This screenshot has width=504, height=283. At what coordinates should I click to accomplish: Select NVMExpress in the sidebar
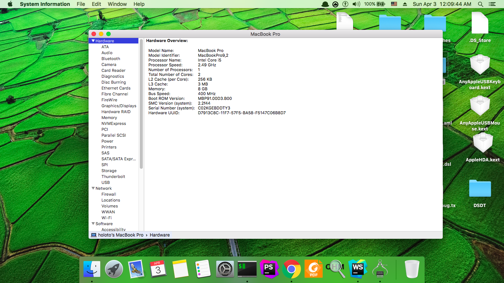point(114,123)
